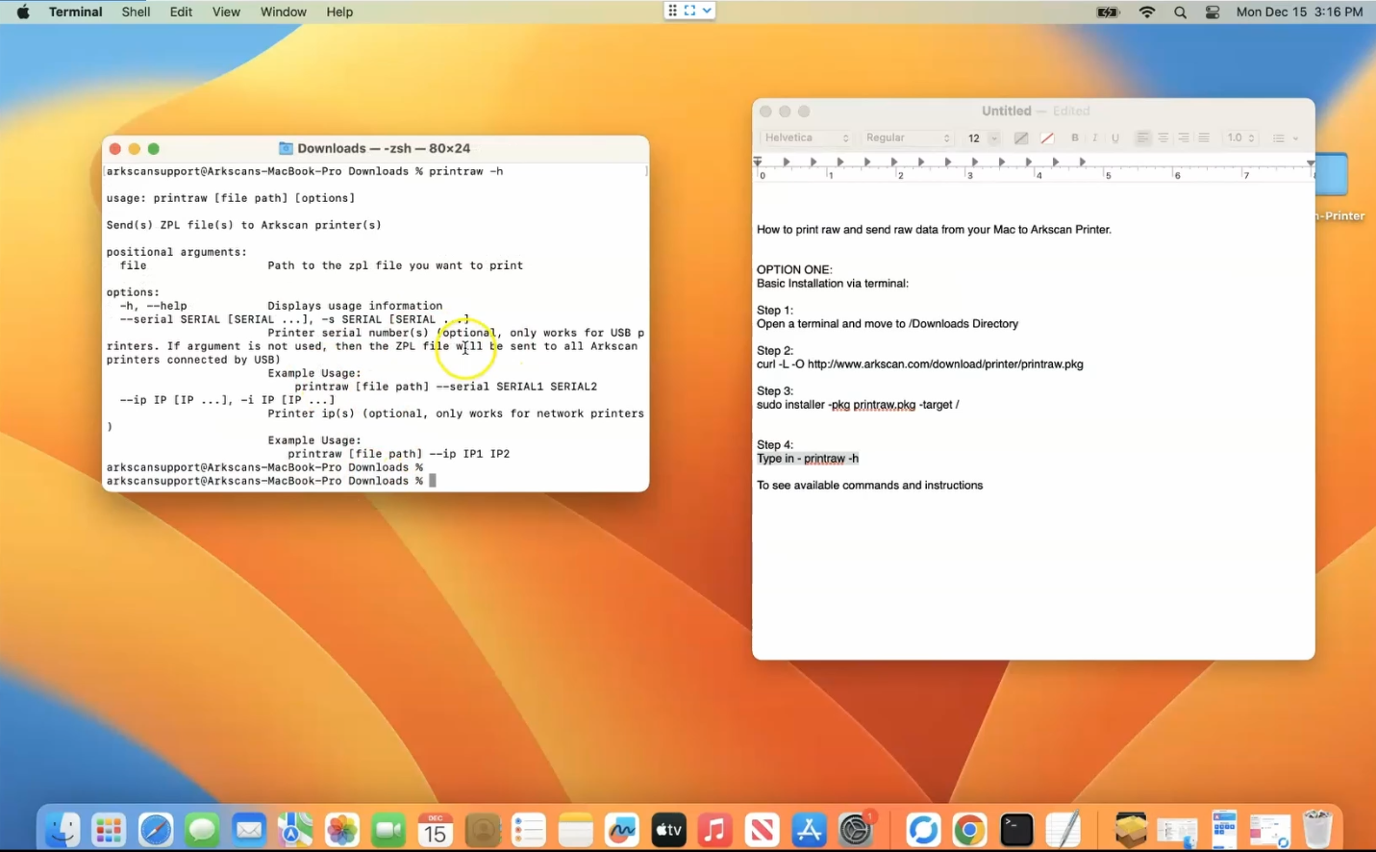Launch Safari from the Dock

pos(156,829)
